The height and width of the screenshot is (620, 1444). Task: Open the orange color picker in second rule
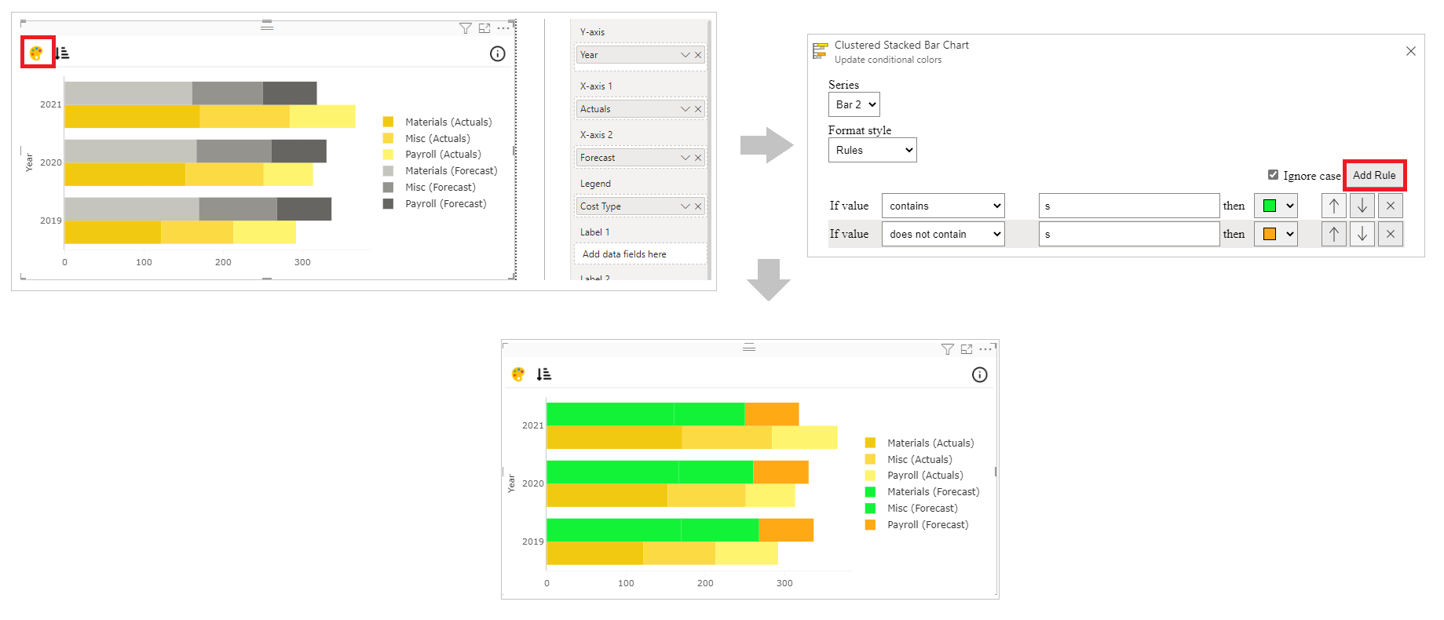(1275, 234)
